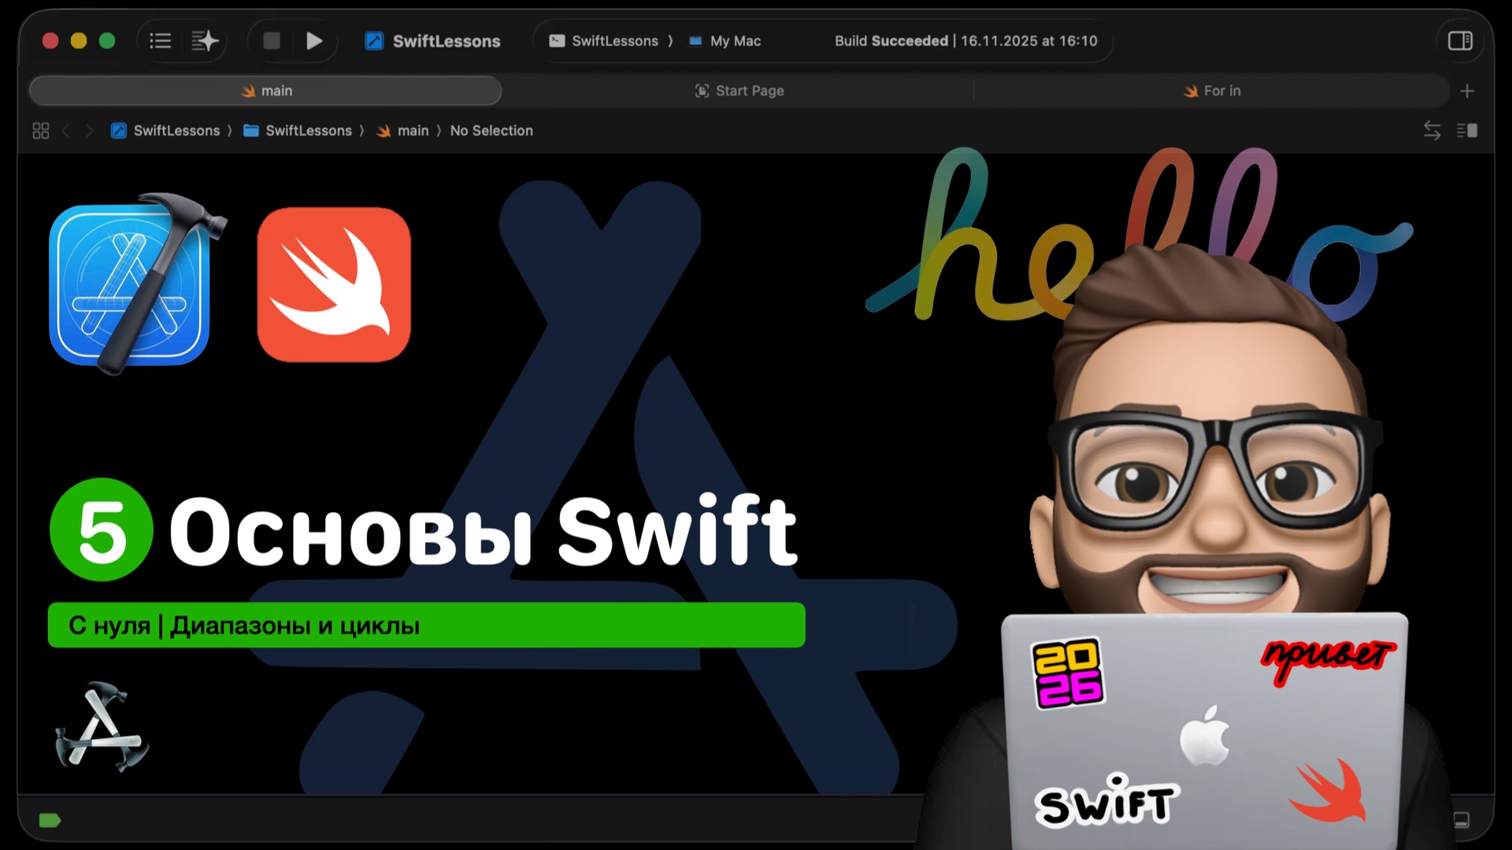Viewport: 1512px width, 850px height.
Task: Open the adjust editor options icon
Action: tap(1466, 130)
